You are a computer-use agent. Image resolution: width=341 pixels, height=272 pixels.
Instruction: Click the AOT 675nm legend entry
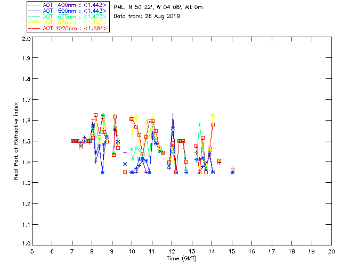(x=68, y=16)
